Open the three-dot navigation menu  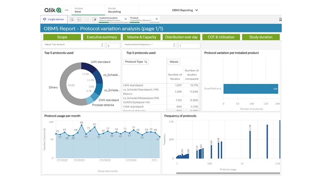click(x=66, y=10)
